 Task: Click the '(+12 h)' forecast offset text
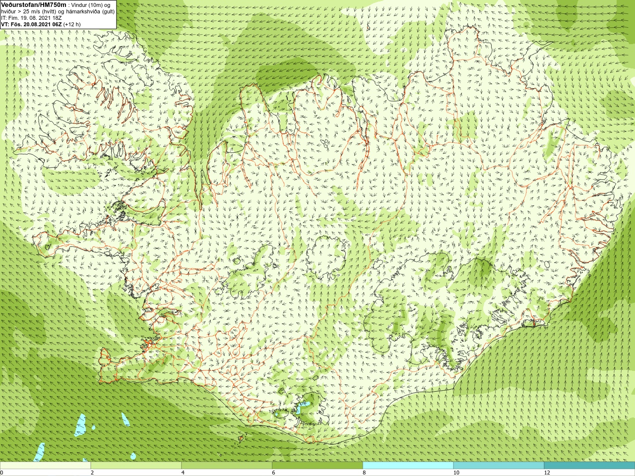pyautogui.click(x=72, y=24)
